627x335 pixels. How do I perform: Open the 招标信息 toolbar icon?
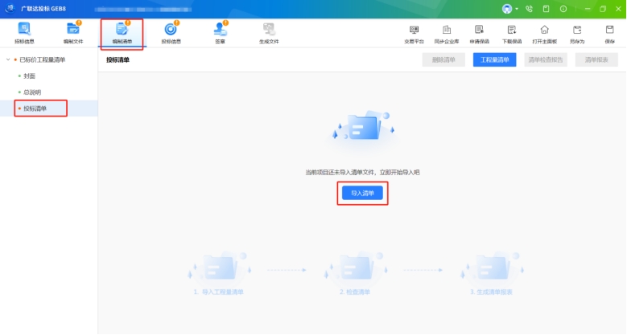click(24, 32)
